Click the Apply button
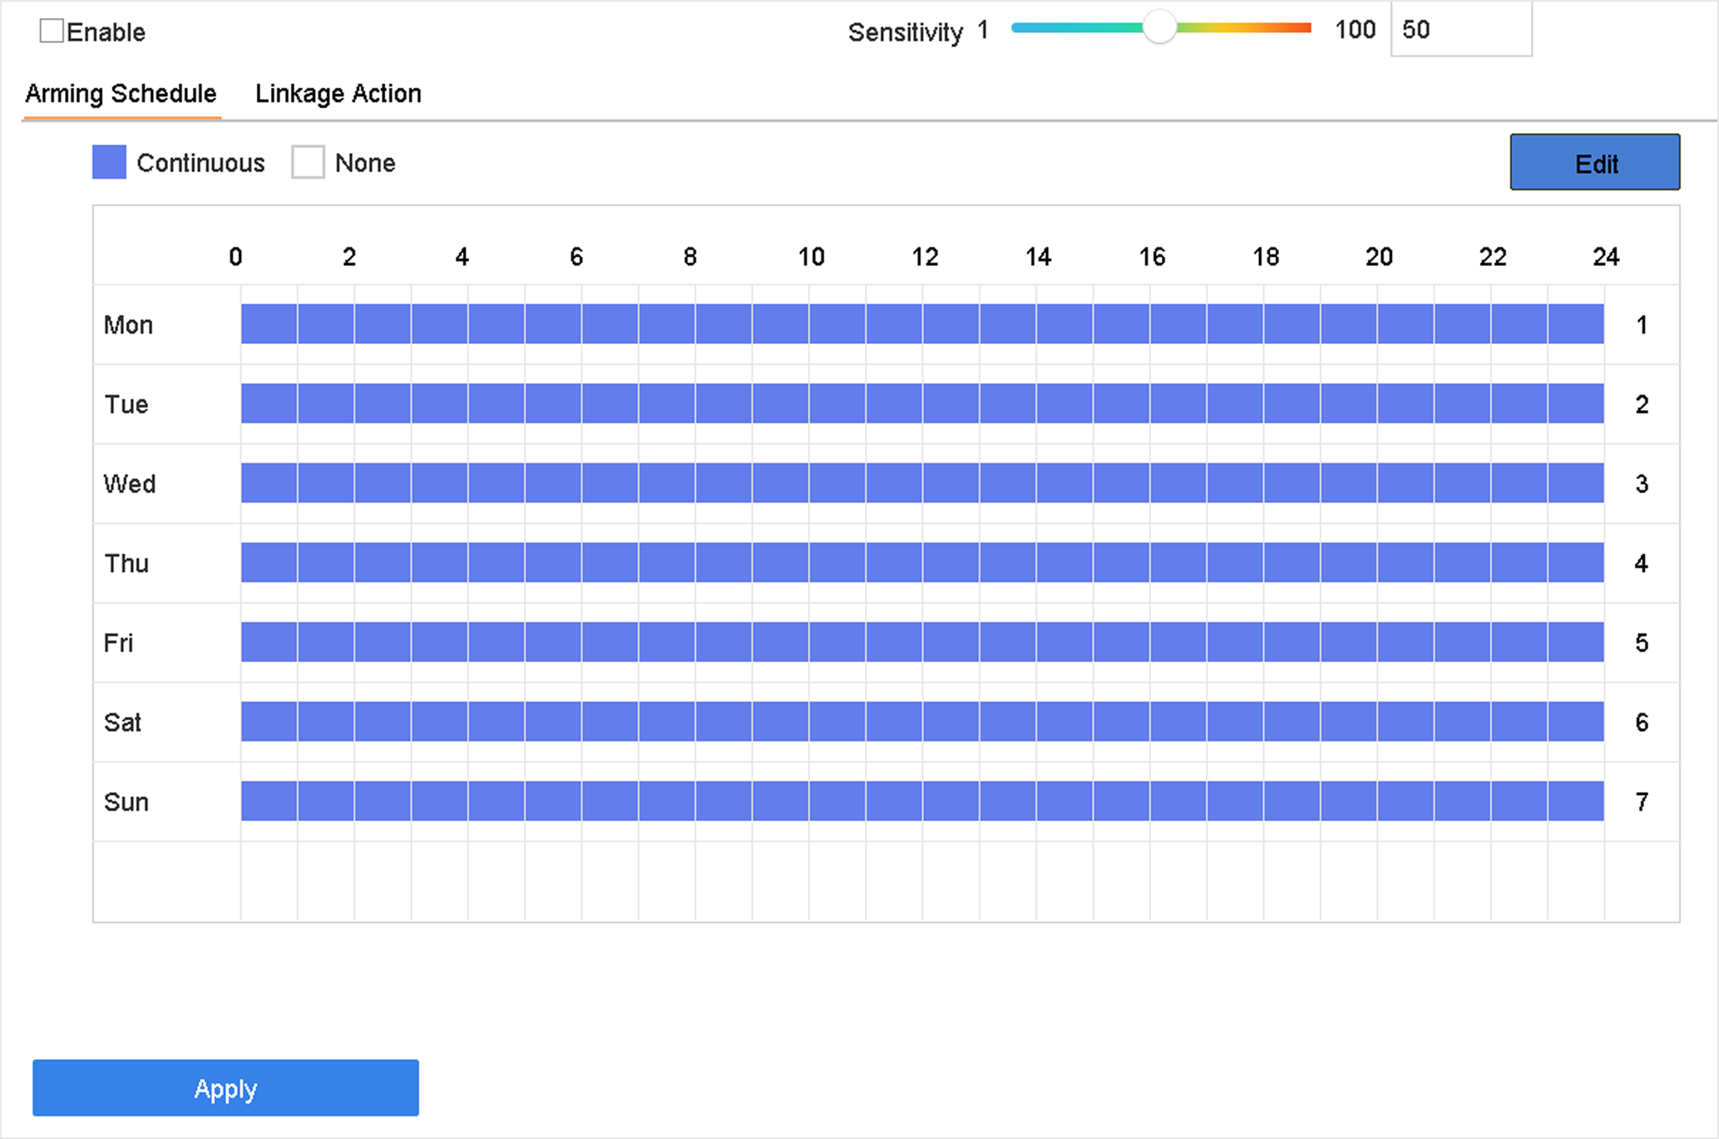 coord(225,1087)
